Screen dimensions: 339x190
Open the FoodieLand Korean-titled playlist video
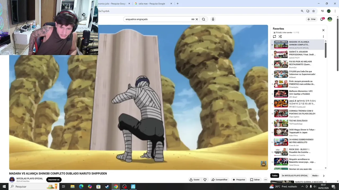point(297,104)
